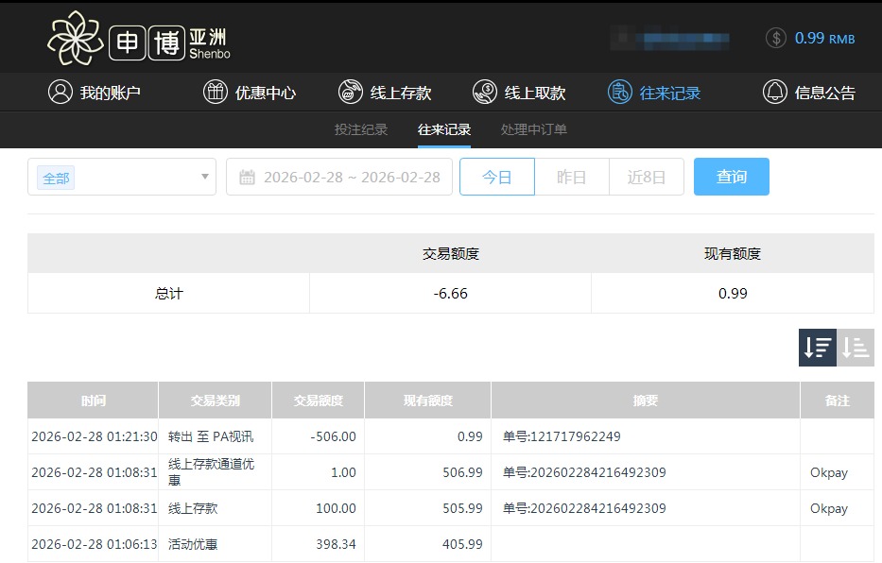Click the date range input field

[340, 177]
